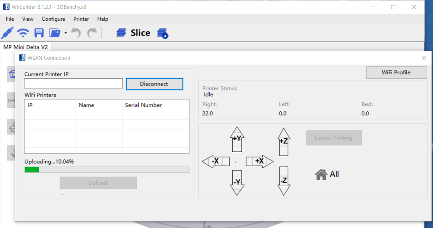Start slicing with the Slice button

pos(133,33)
